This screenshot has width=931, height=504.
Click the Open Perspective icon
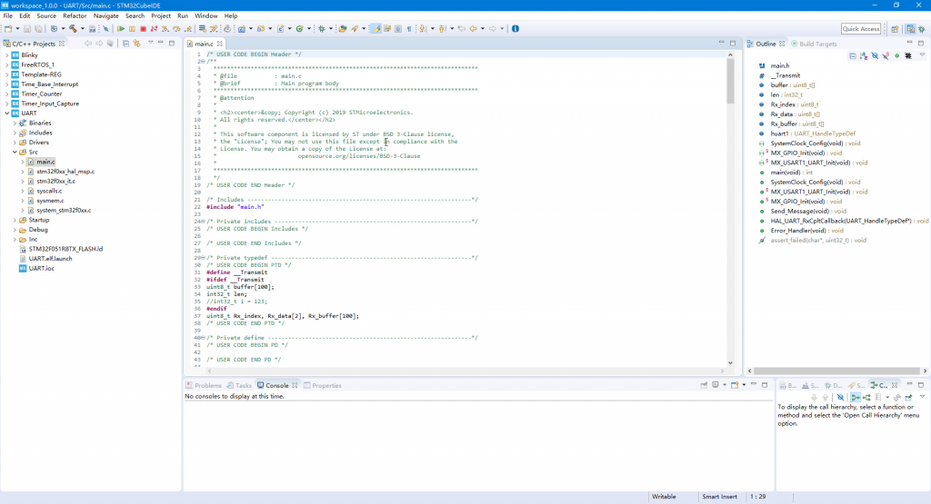895,28
